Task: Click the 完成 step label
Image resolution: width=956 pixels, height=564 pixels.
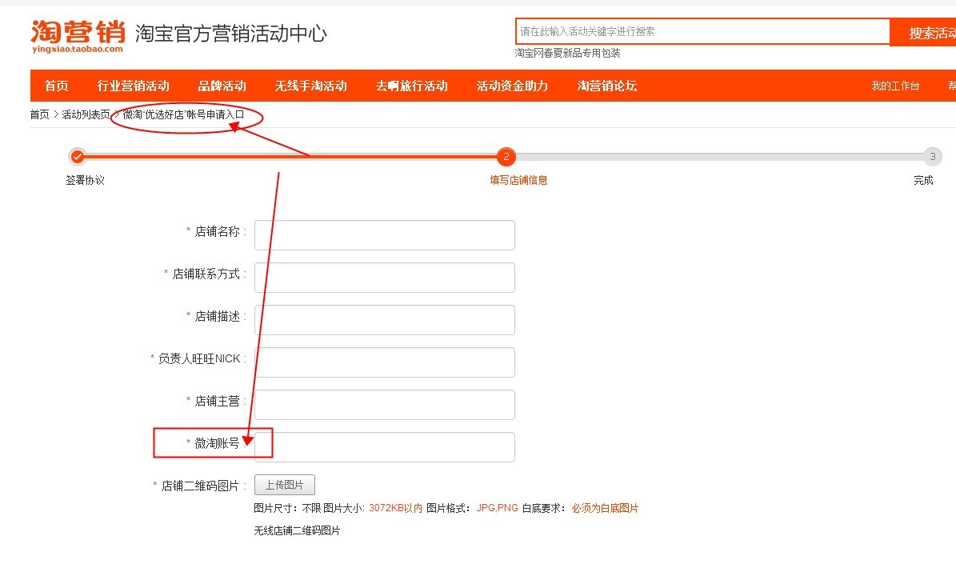Action: 923,181
